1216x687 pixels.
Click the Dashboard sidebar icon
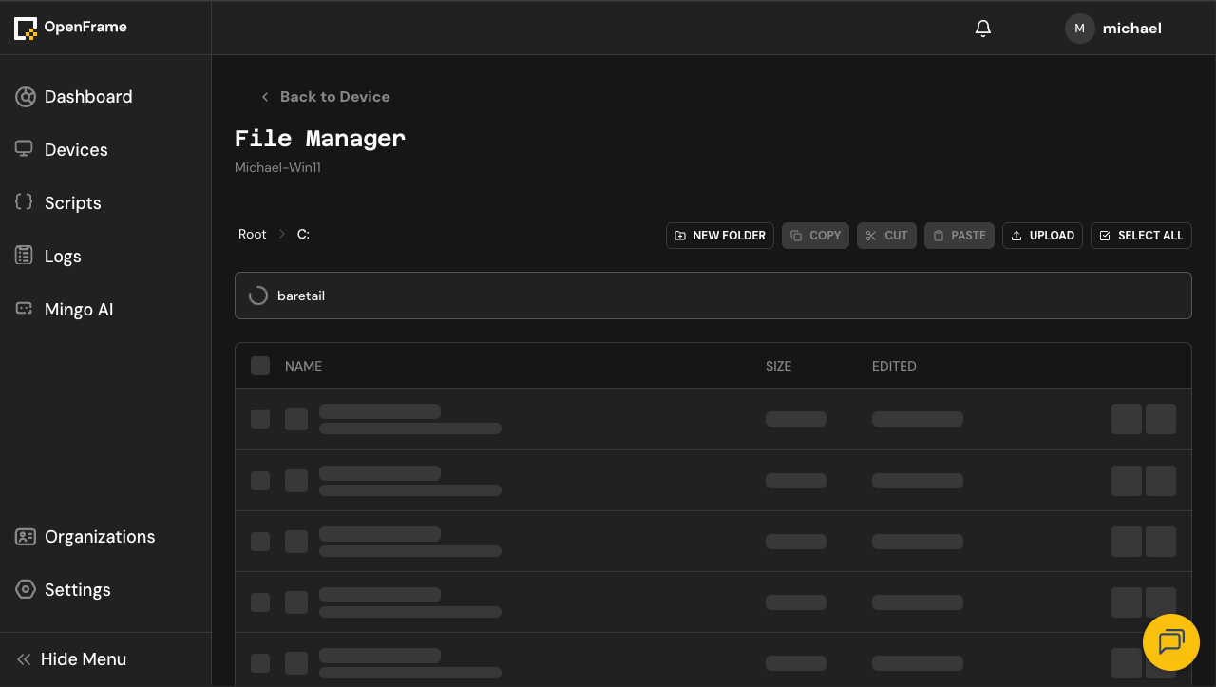[x=26, y=97]
